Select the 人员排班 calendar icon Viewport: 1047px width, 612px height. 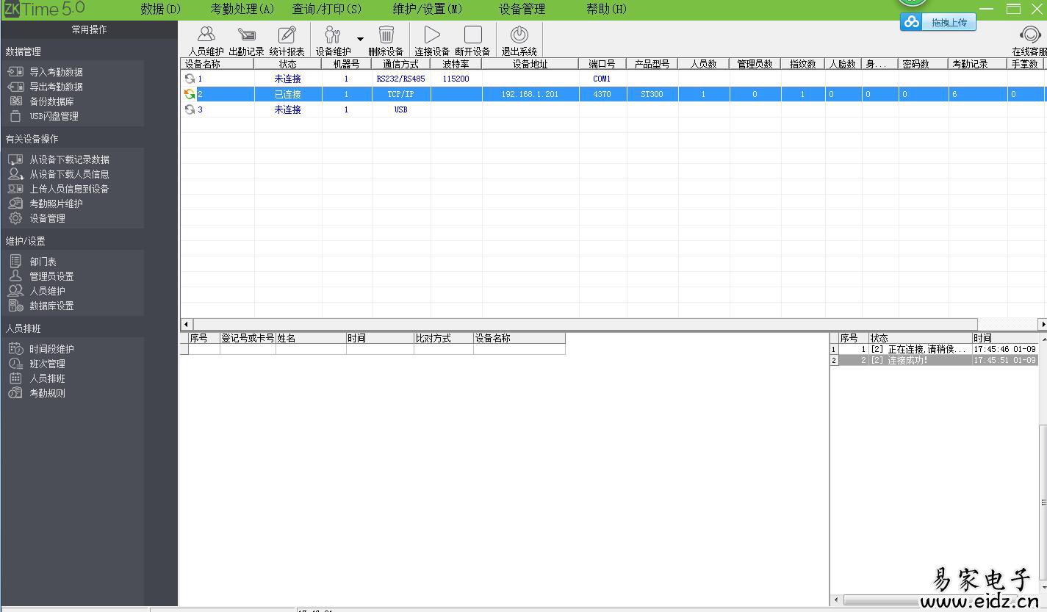coord(15,378)
